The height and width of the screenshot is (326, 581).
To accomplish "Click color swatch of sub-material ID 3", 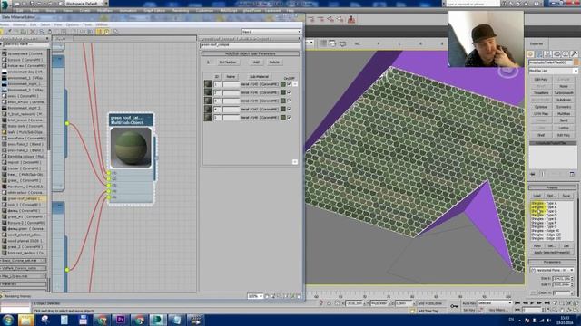I will click(x=283, y=101).
